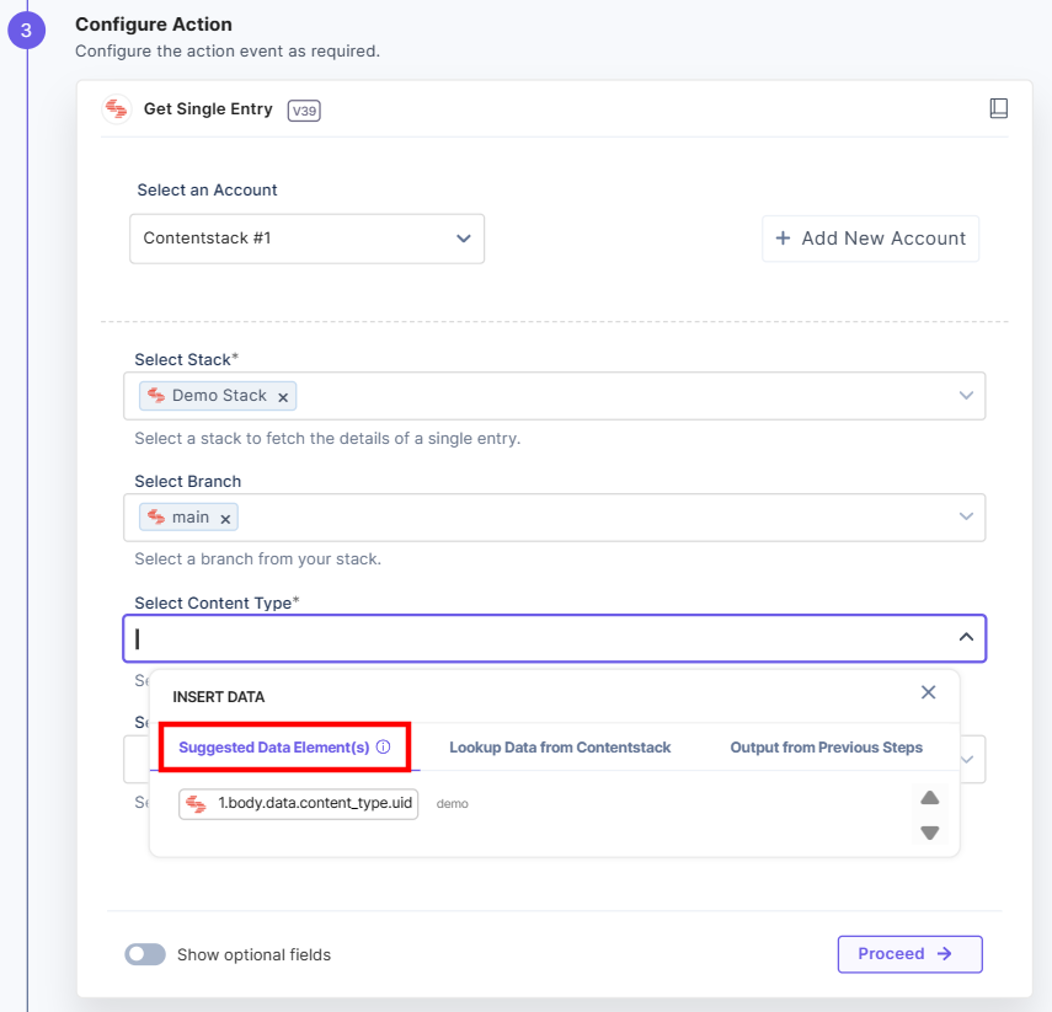Viewport: 1052px width, 1012px height.
Task: Click the info icon on Suggested Data Element(s)
Action: (383, 746)
